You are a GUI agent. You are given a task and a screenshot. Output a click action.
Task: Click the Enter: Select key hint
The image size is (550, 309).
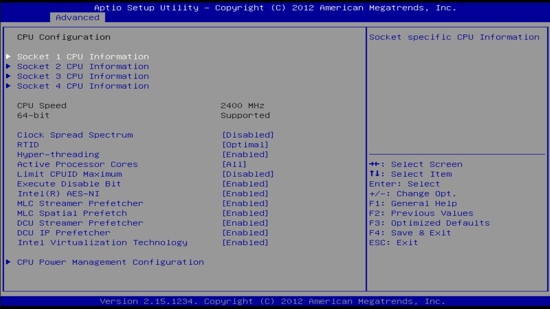pos(405,184)
